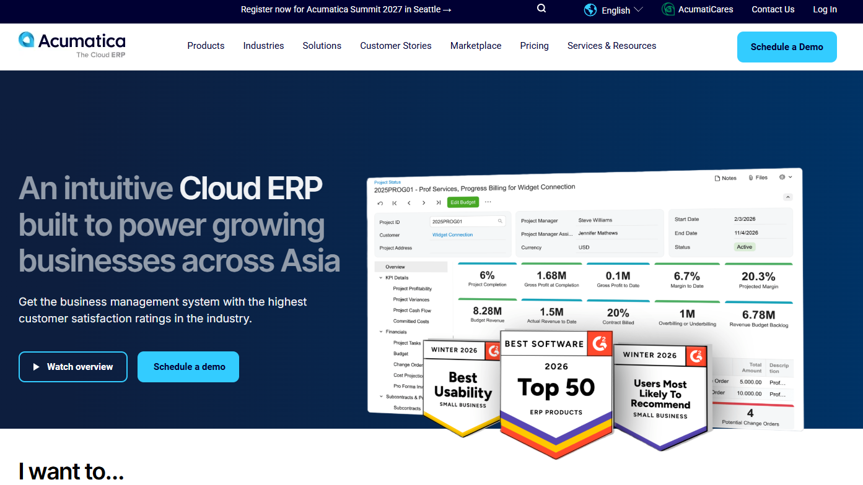Select Overview in the project tree
The height and width of the screenshot is (485, 863).
tap(411, 267)
